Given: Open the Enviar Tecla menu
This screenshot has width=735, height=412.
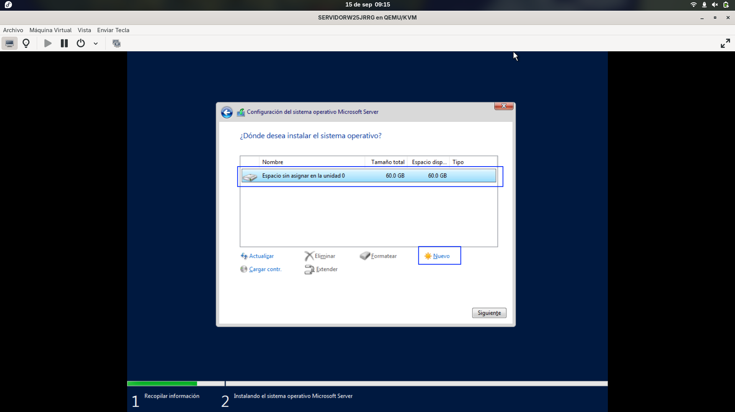Looking at the screenshot, I should (113, 30).
